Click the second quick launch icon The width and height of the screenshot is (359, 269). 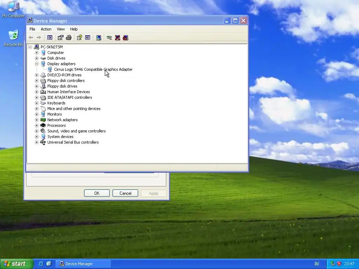tap(49, 264)
